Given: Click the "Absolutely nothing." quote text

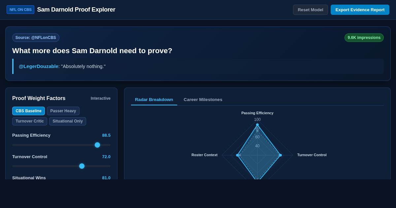Looking at the screenshot, I should (83, 66).
